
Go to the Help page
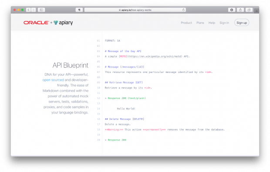(x=212, y=23)
